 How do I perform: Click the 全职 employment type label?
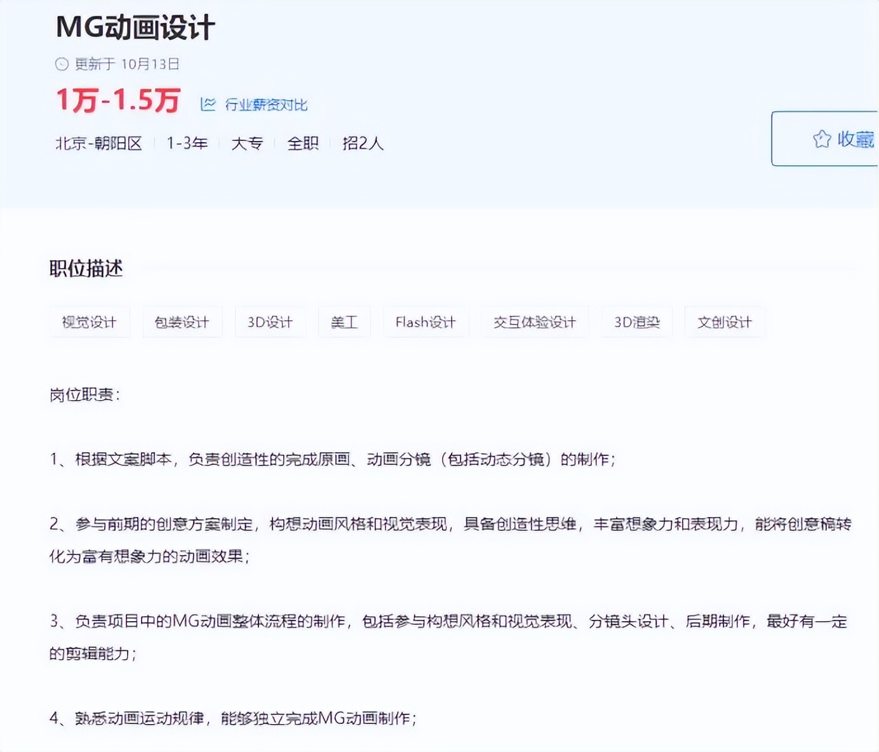tap(303, 144)
